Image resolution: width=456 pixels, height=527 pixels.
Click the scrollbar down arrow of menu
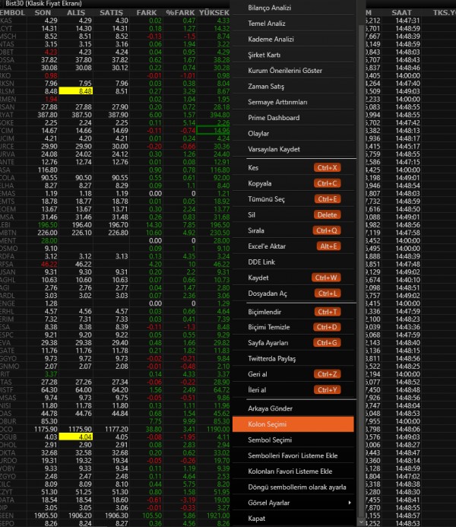pos(361,522)
